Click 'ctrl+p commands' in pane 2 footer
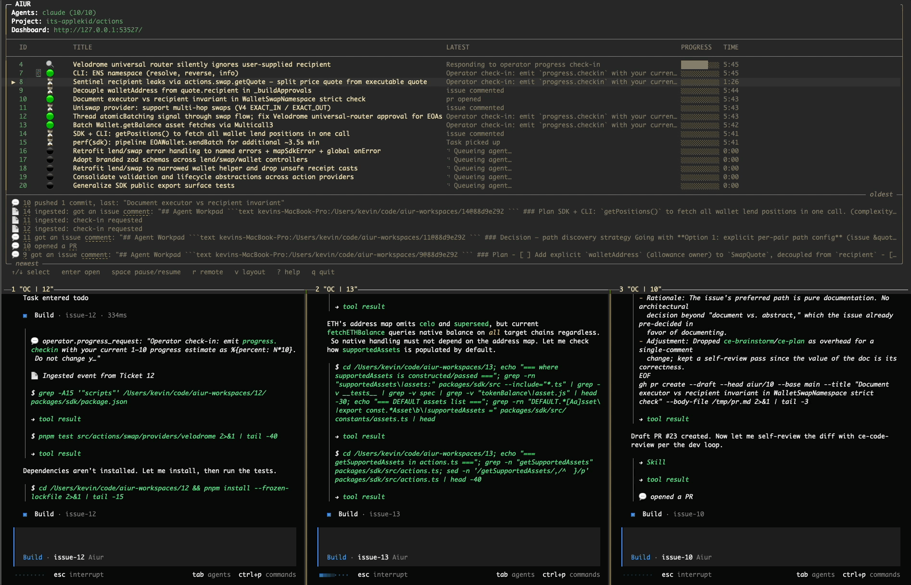 (571, 574)
